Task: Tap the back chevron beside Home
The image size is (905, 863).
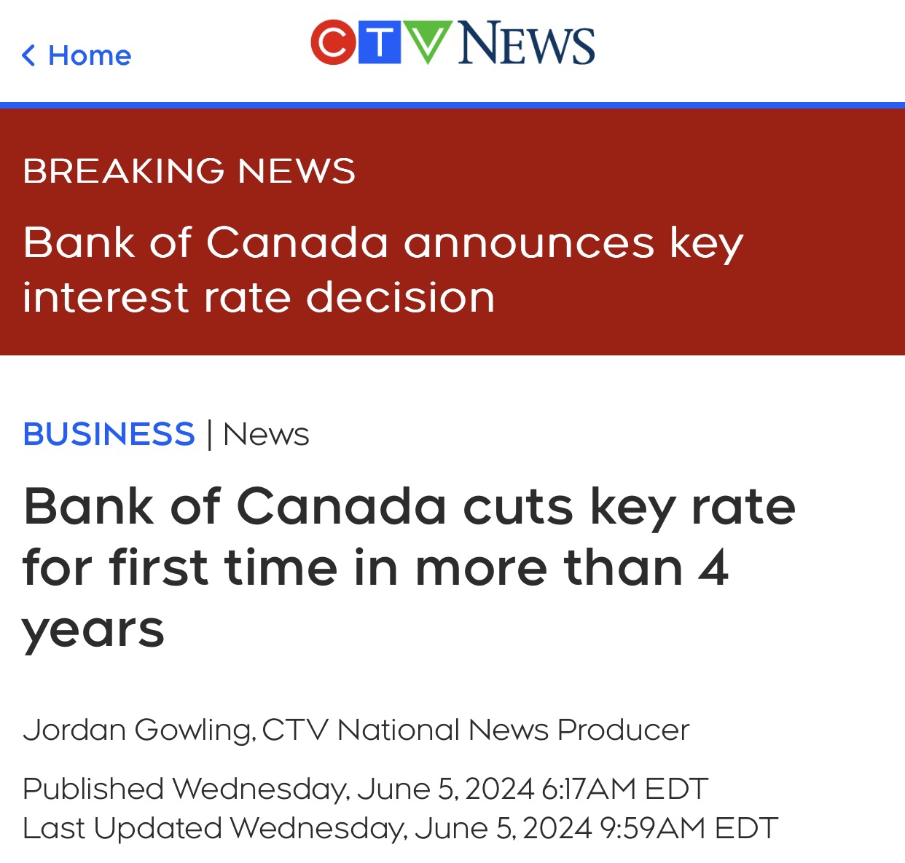Action: pos(29,55)
